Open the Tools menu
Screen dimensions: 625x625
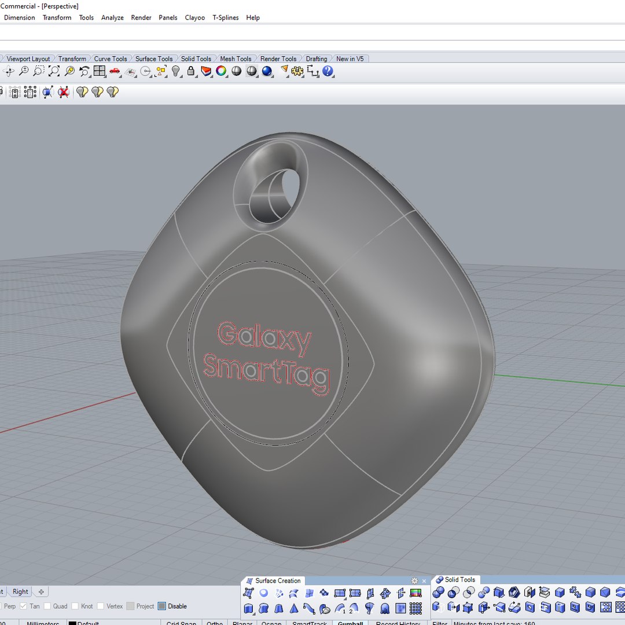pos(86,17)
